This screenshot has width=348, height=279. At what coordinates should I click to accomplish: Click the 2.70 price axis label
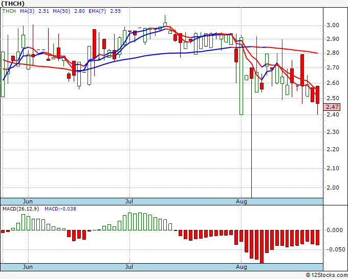pos(333,67)
